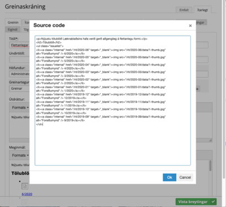The height and width of the screenshot is (207, 226).
Task: Close the Source code dialog
Action: (x=190, y=25)
